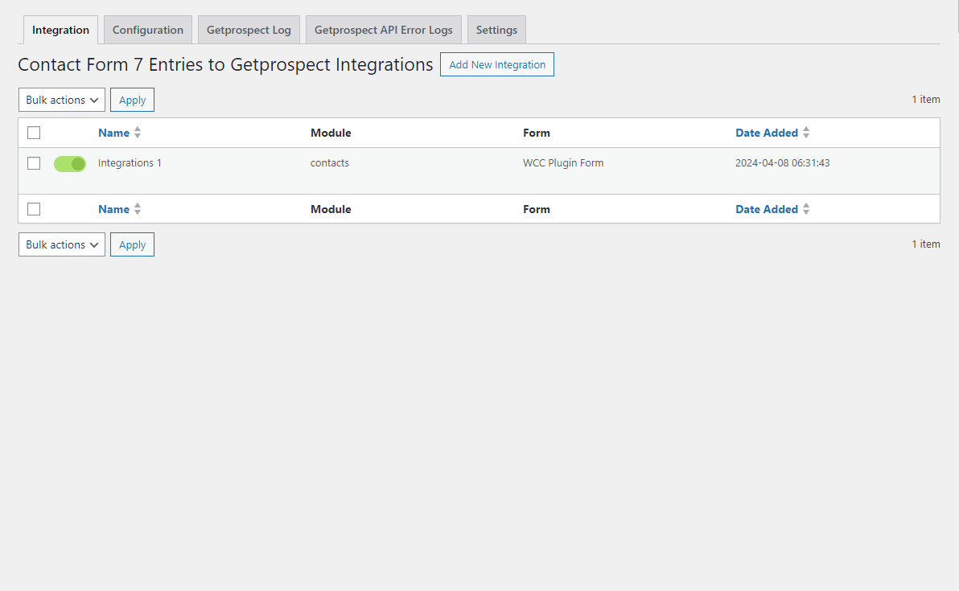View Getprospect API Error Logs tab
This screenshot has width=959, height=591.
(384, 30)
